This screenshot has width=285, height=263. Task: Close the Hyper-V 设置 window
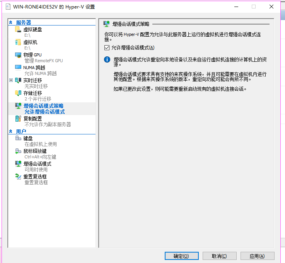click(x=271, y=7)
